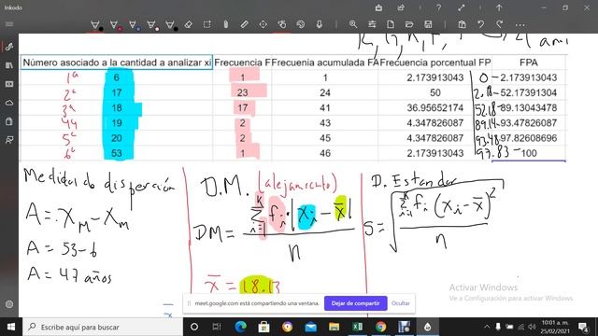Open Google Chrome from the taskbar

point(380,327)
